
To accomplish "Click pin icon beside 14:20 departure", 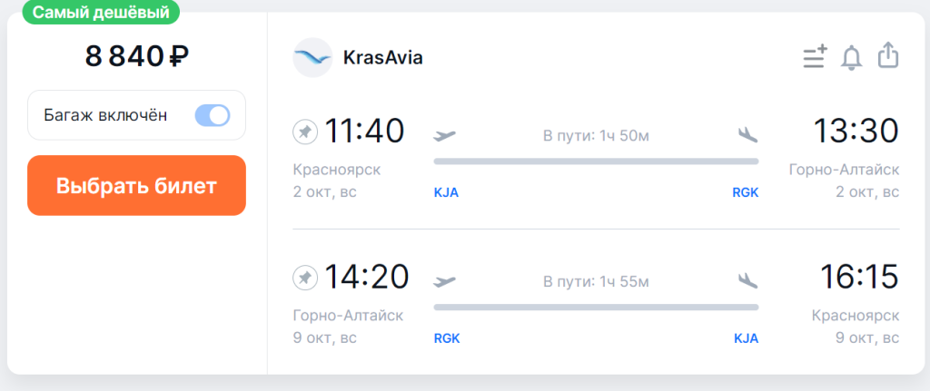I will [305, 278].
